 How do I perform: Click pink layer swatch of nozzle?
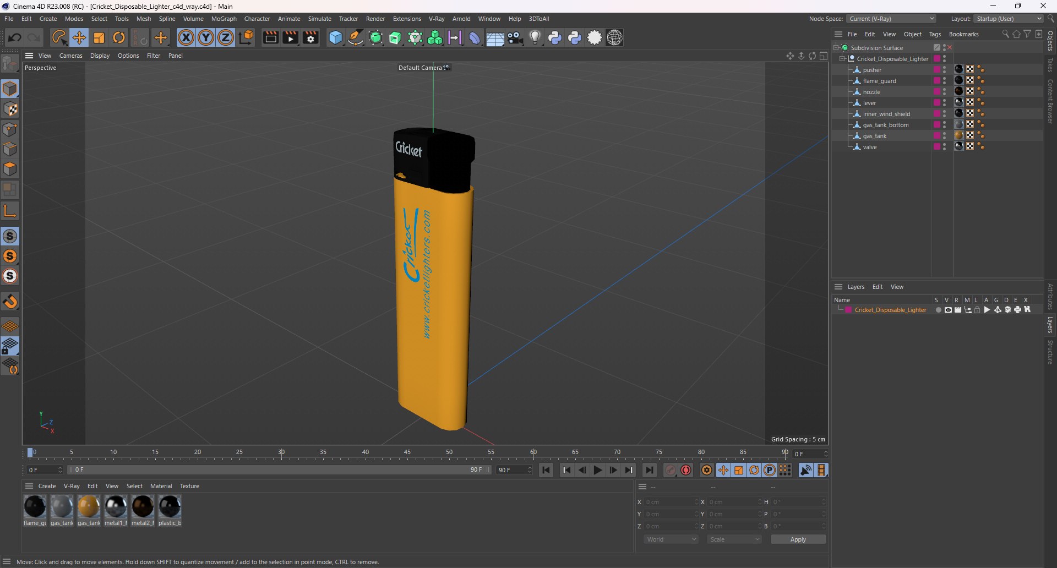[x=936, y=91]
